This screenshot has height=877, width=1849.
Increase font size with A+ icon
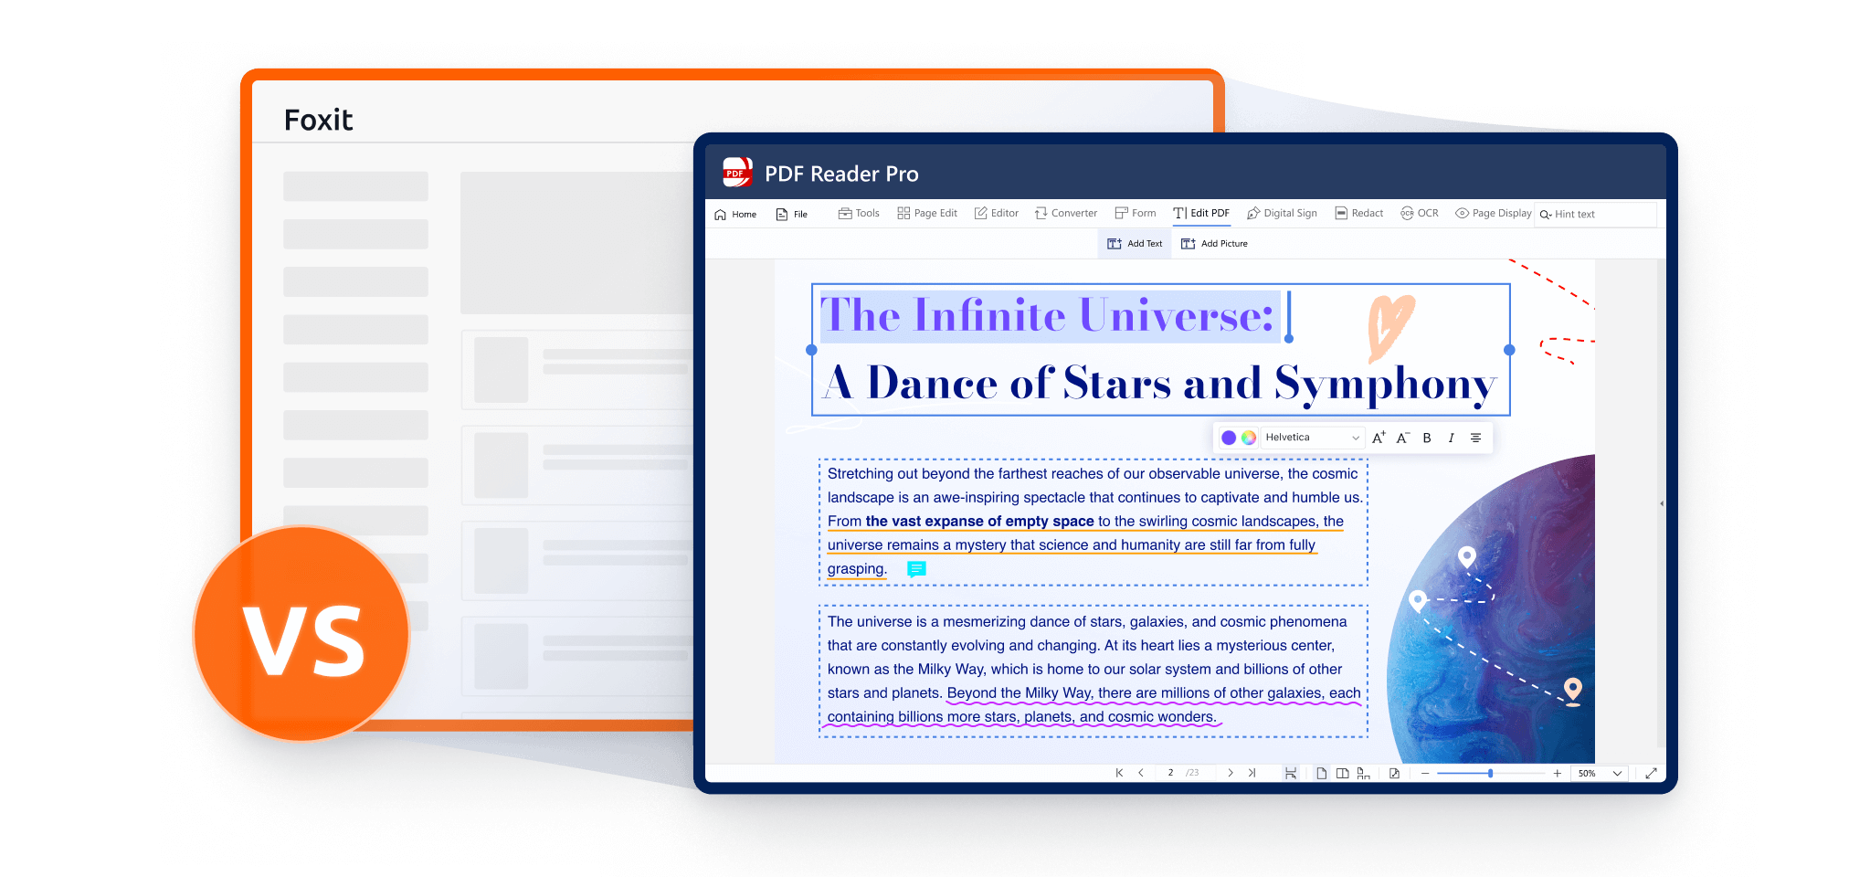[1379, 438]
